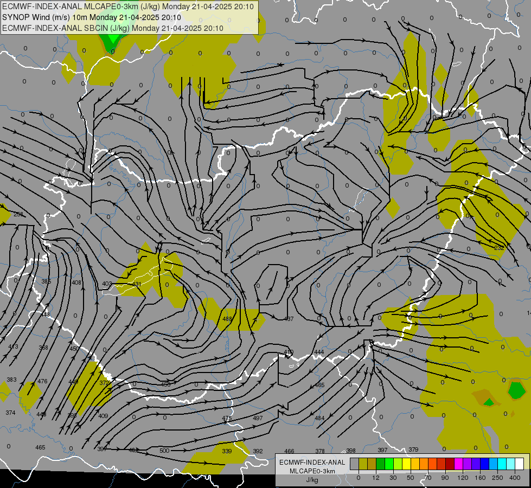The width and height of the screenshot is (531, 488).
Task: Click the map value 466
Action: pyautogui.click(x=289, y=451)
